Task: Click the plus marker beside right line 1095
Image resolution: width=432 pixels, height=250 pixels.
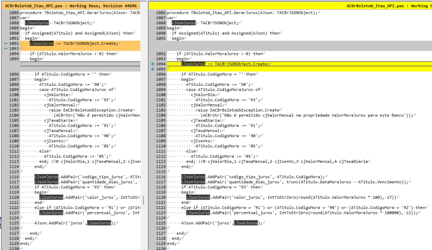Action: [153, 69]
